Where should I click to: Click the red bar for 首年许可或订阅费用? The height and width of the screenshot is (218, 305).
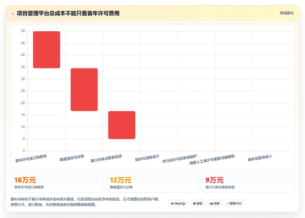click(46, 50)
